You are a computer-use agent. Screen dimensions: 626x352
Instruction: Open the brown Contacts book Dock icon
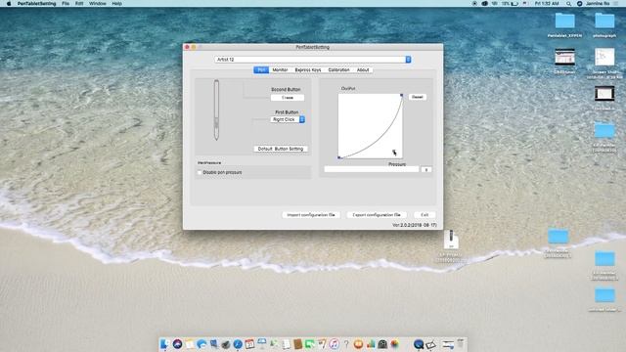297,344
